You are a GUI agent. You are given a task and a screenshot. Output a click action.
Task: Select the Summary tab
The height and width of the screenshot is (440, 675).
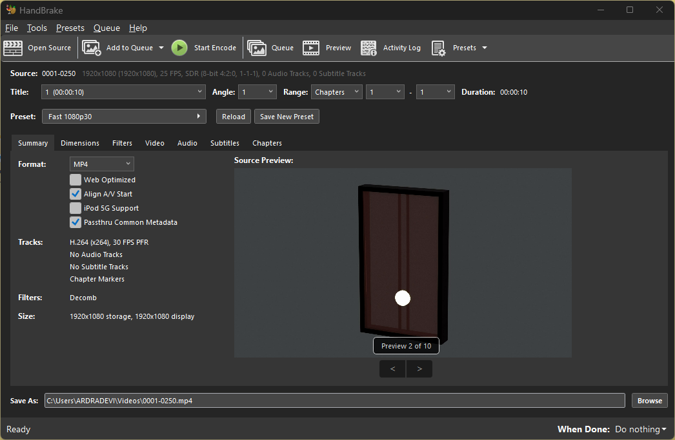point(33,143)
